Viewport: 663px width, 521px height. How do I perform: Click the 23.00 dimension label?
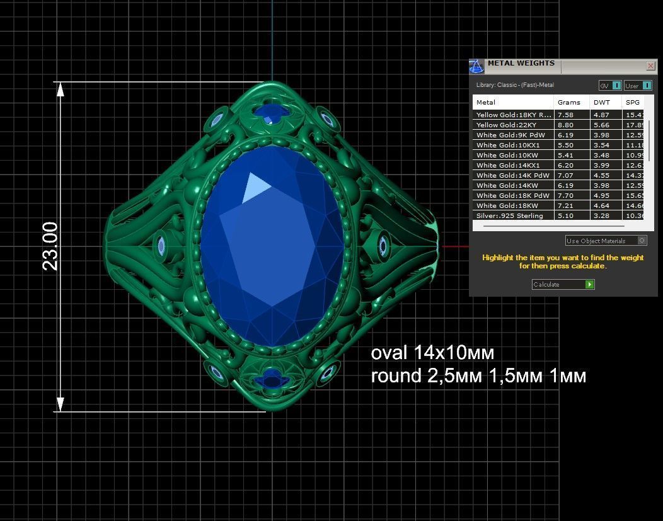tap(50, 246)
